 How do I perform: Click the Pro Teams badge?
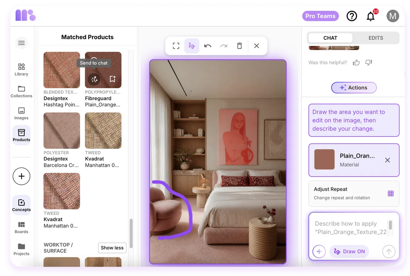click(x=320, y=16)
